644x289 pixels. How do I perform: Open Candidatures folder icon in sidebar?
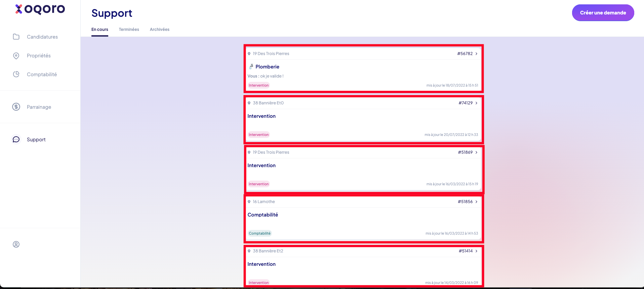(x=16, y=37)
